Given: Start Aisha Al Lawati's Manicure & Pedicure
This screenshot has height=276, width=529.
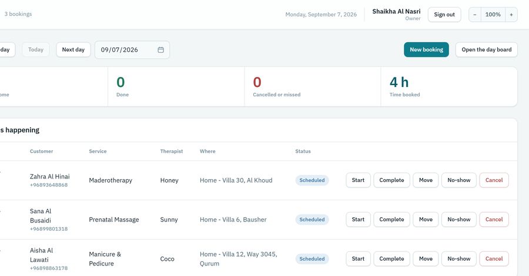Looking at the screenshot, I should pos(358,259).
